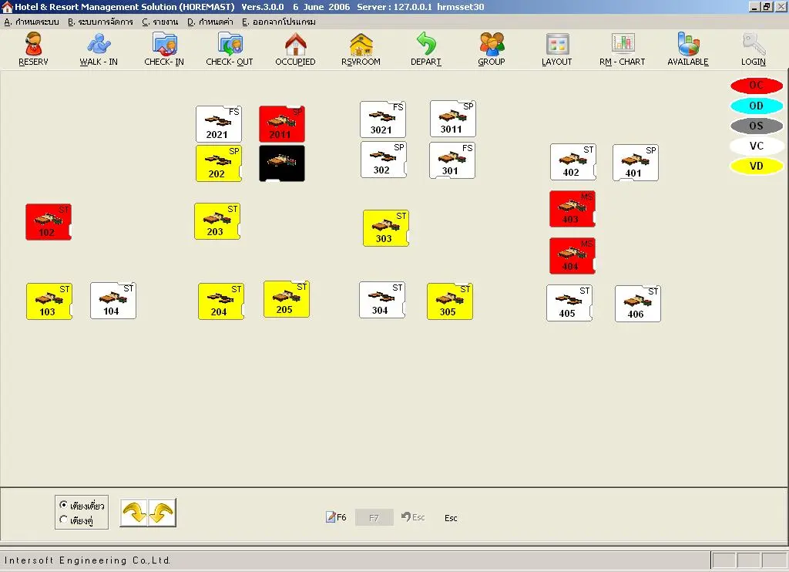
Task: Switch to the LAYOUT view
Action: (556, 49)
